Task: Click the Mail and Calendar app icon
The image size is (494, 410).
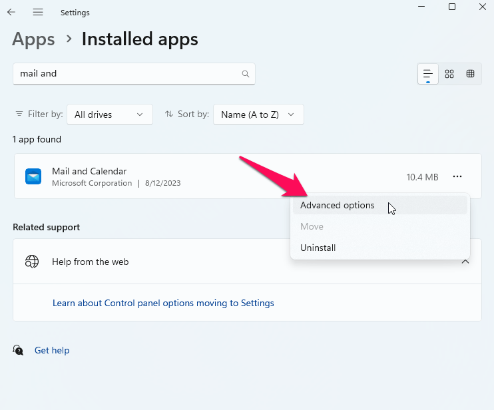Action: click(33, 176)
